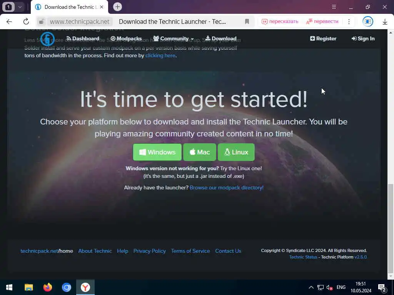Image resolution: width=394 pixels, height=295 pixels.
Task: Open 'Browse our modpack directory!' link
Action: coord(226,187)
